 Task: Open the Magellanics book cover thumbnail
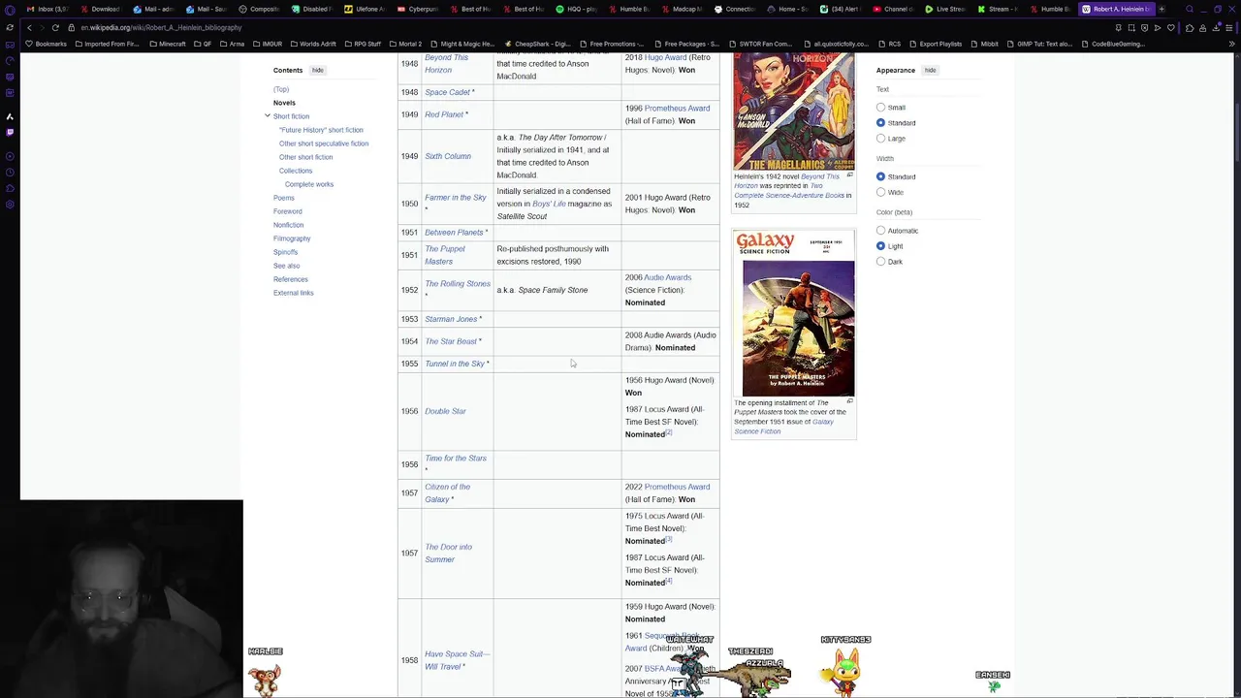pos(794,111)
